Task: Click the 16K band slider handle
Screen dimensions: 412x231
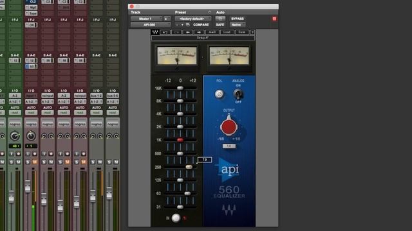Action: (x=180, y=88)
